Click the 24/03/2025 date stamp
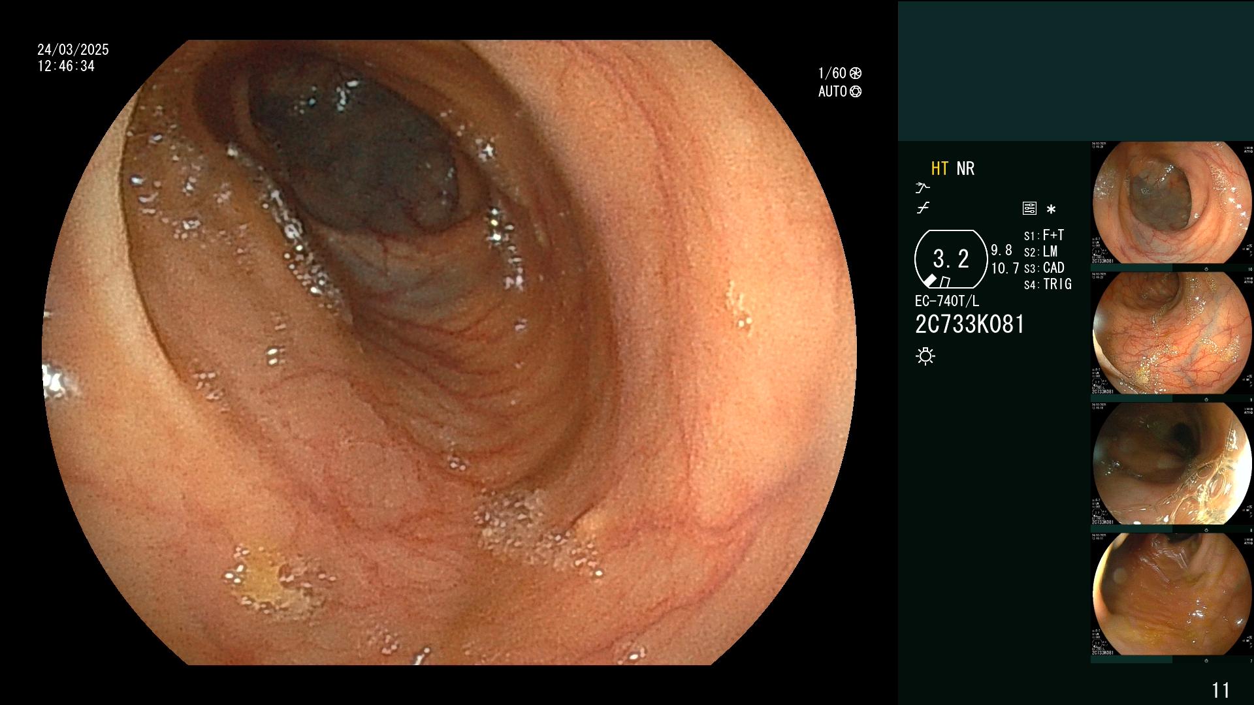1254x705 pixels. [73, 50]
